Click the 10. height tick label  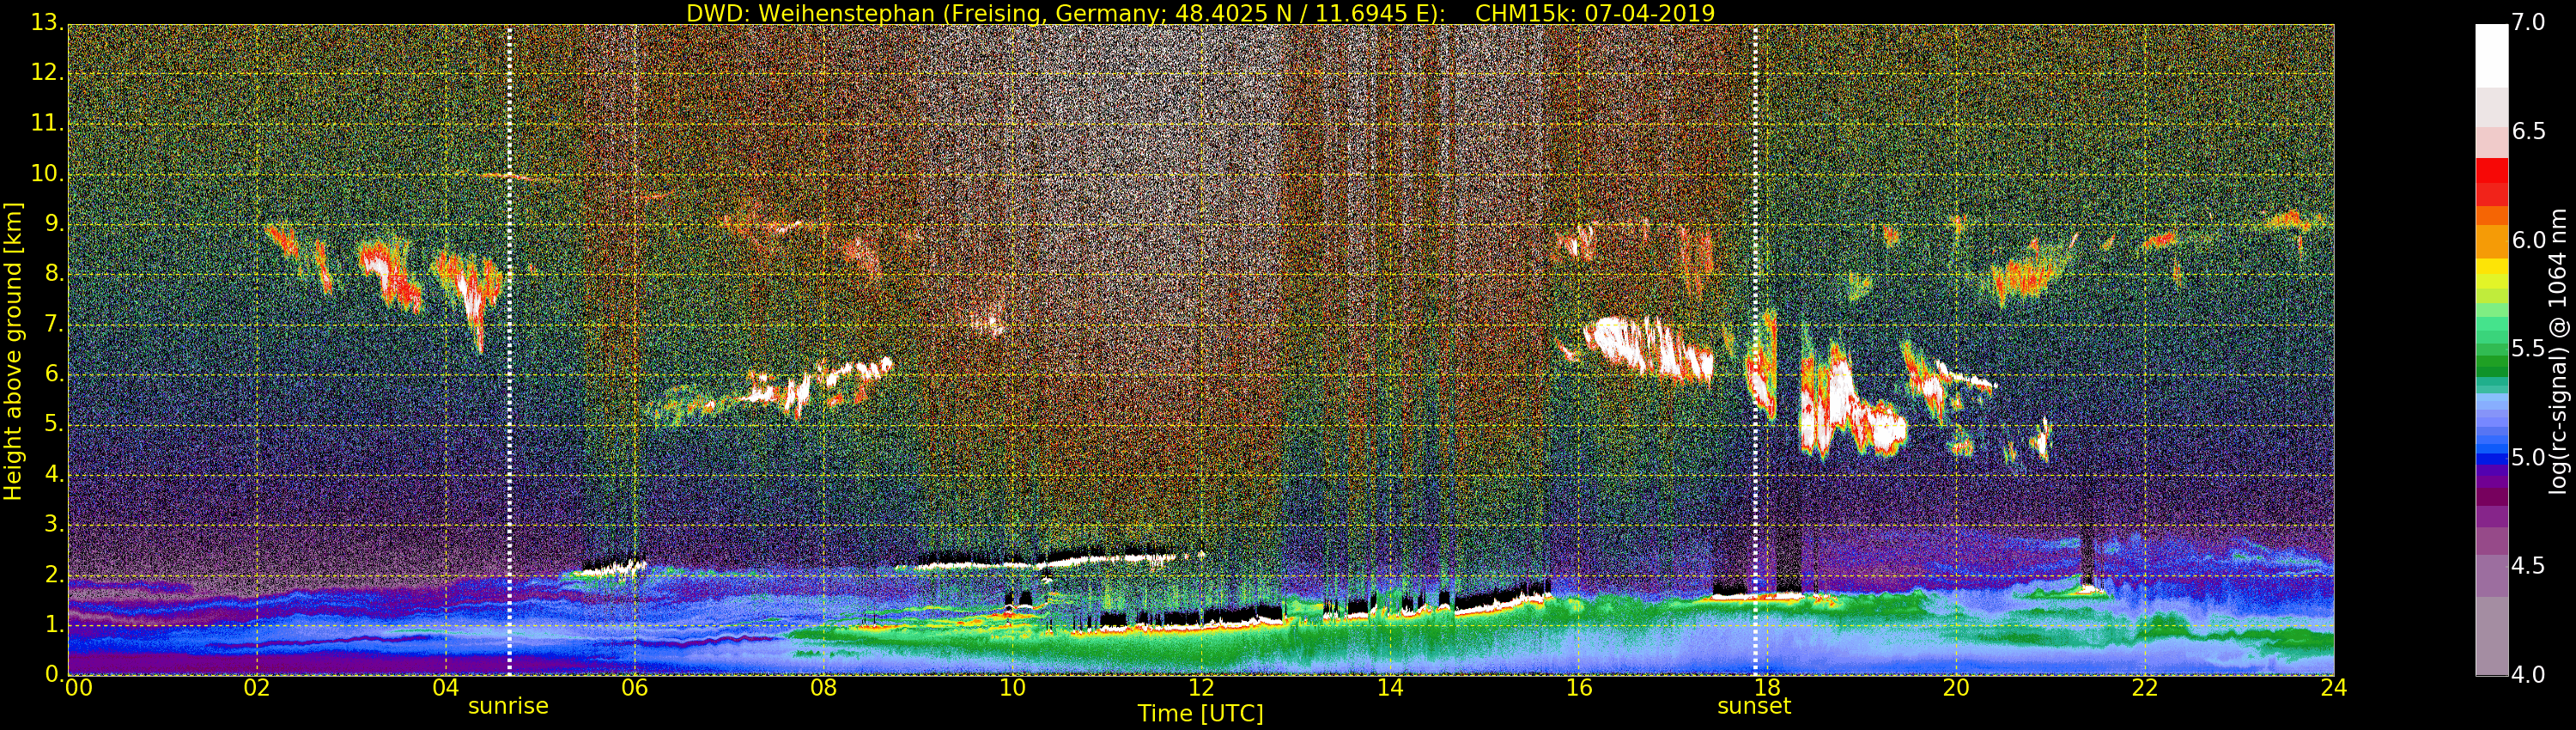point(48,174)
